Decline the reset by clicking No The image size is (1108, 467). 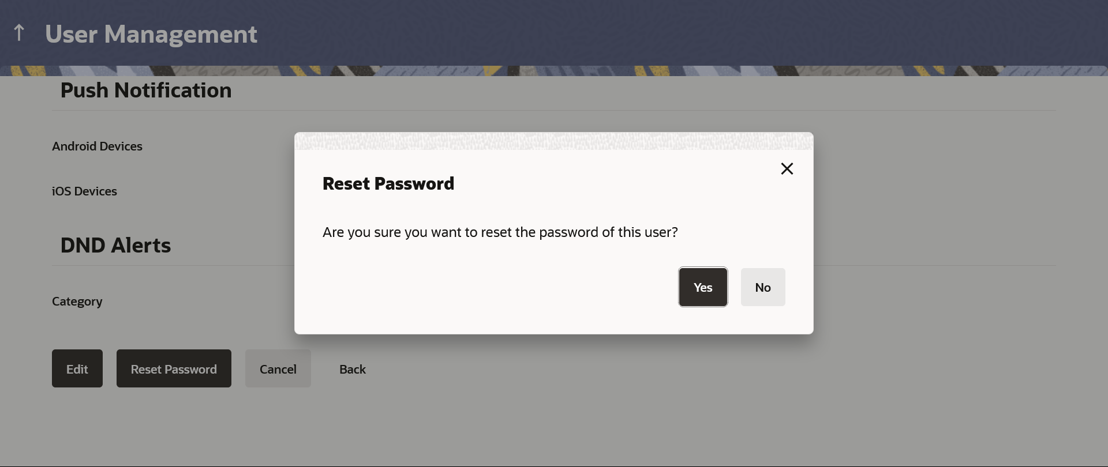pyautogui.click(x=763, y=287)
